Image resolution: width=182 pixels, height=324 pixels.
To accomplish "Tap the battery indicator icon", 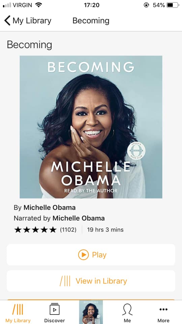I will pyautogui.click(x=173, y=5).
